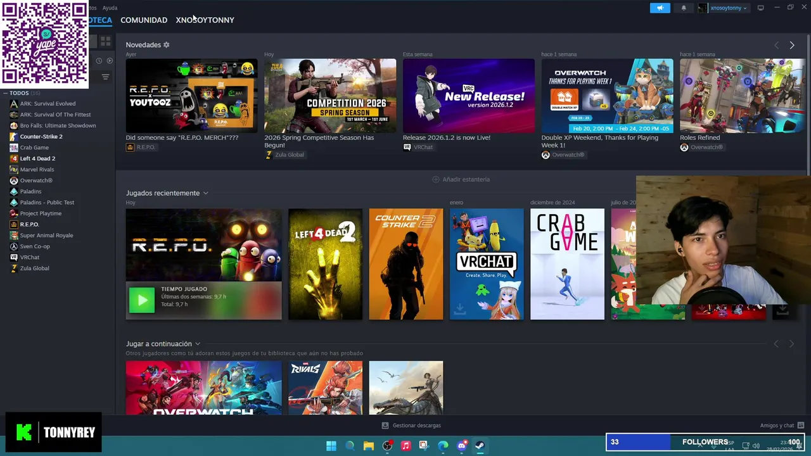Open the VRChat New Release news thumbnail
Screen dimensions: 811x456
[x=469, y=96]
